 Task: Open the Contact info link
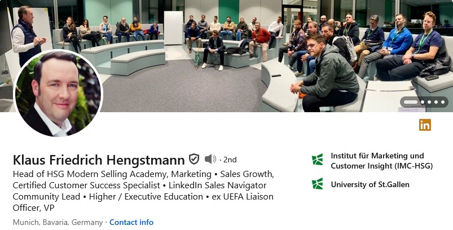tap(131, 222)
